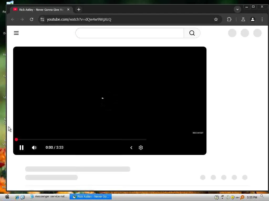269x201 pixels.
Task: Go back to the previous page
Action: 13,19
